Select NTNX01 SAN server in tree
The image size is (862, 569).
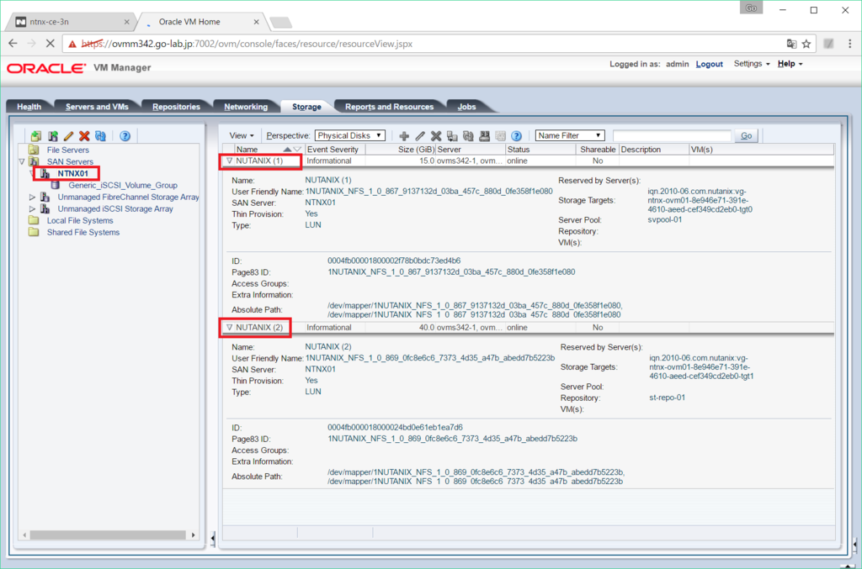pos(72,173)
